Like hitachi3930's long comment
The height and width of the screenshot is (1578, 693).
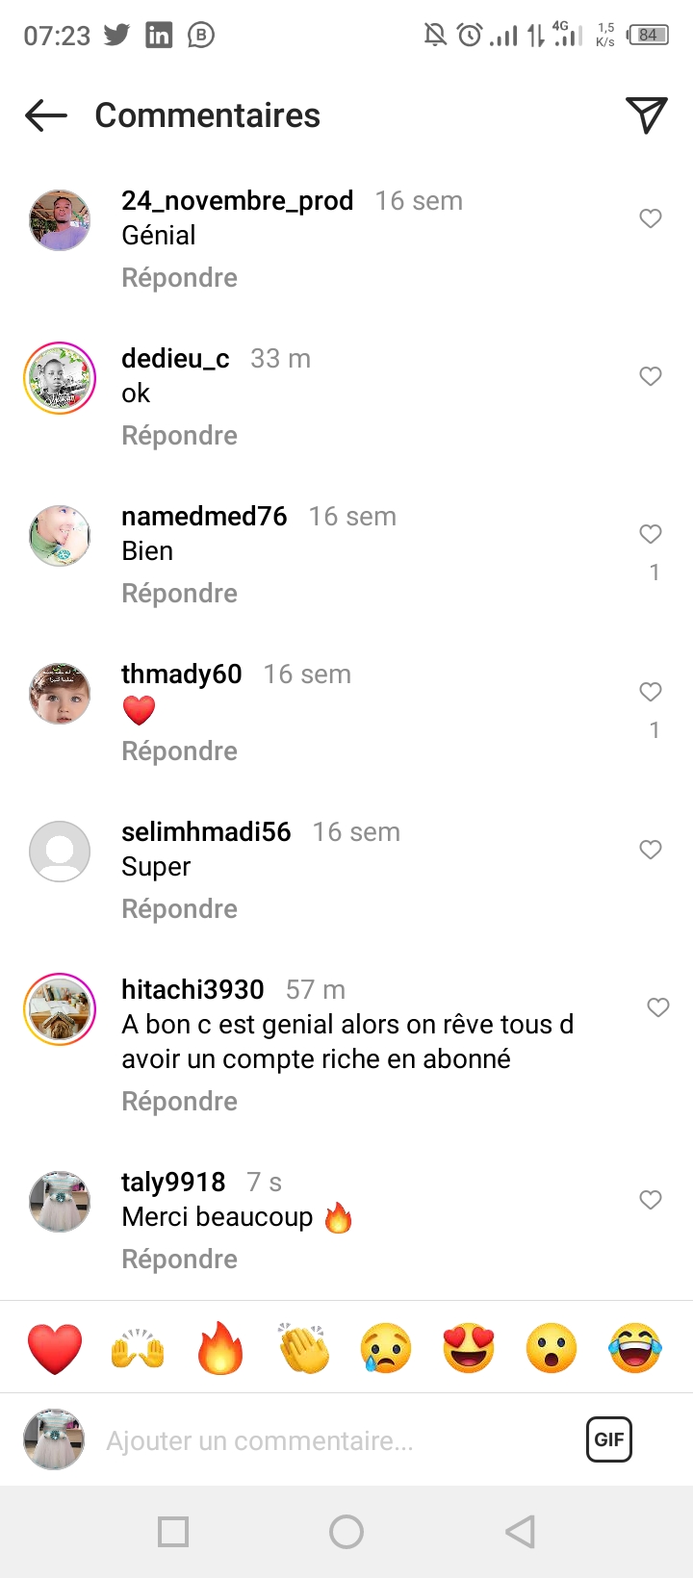(658, 1007)
